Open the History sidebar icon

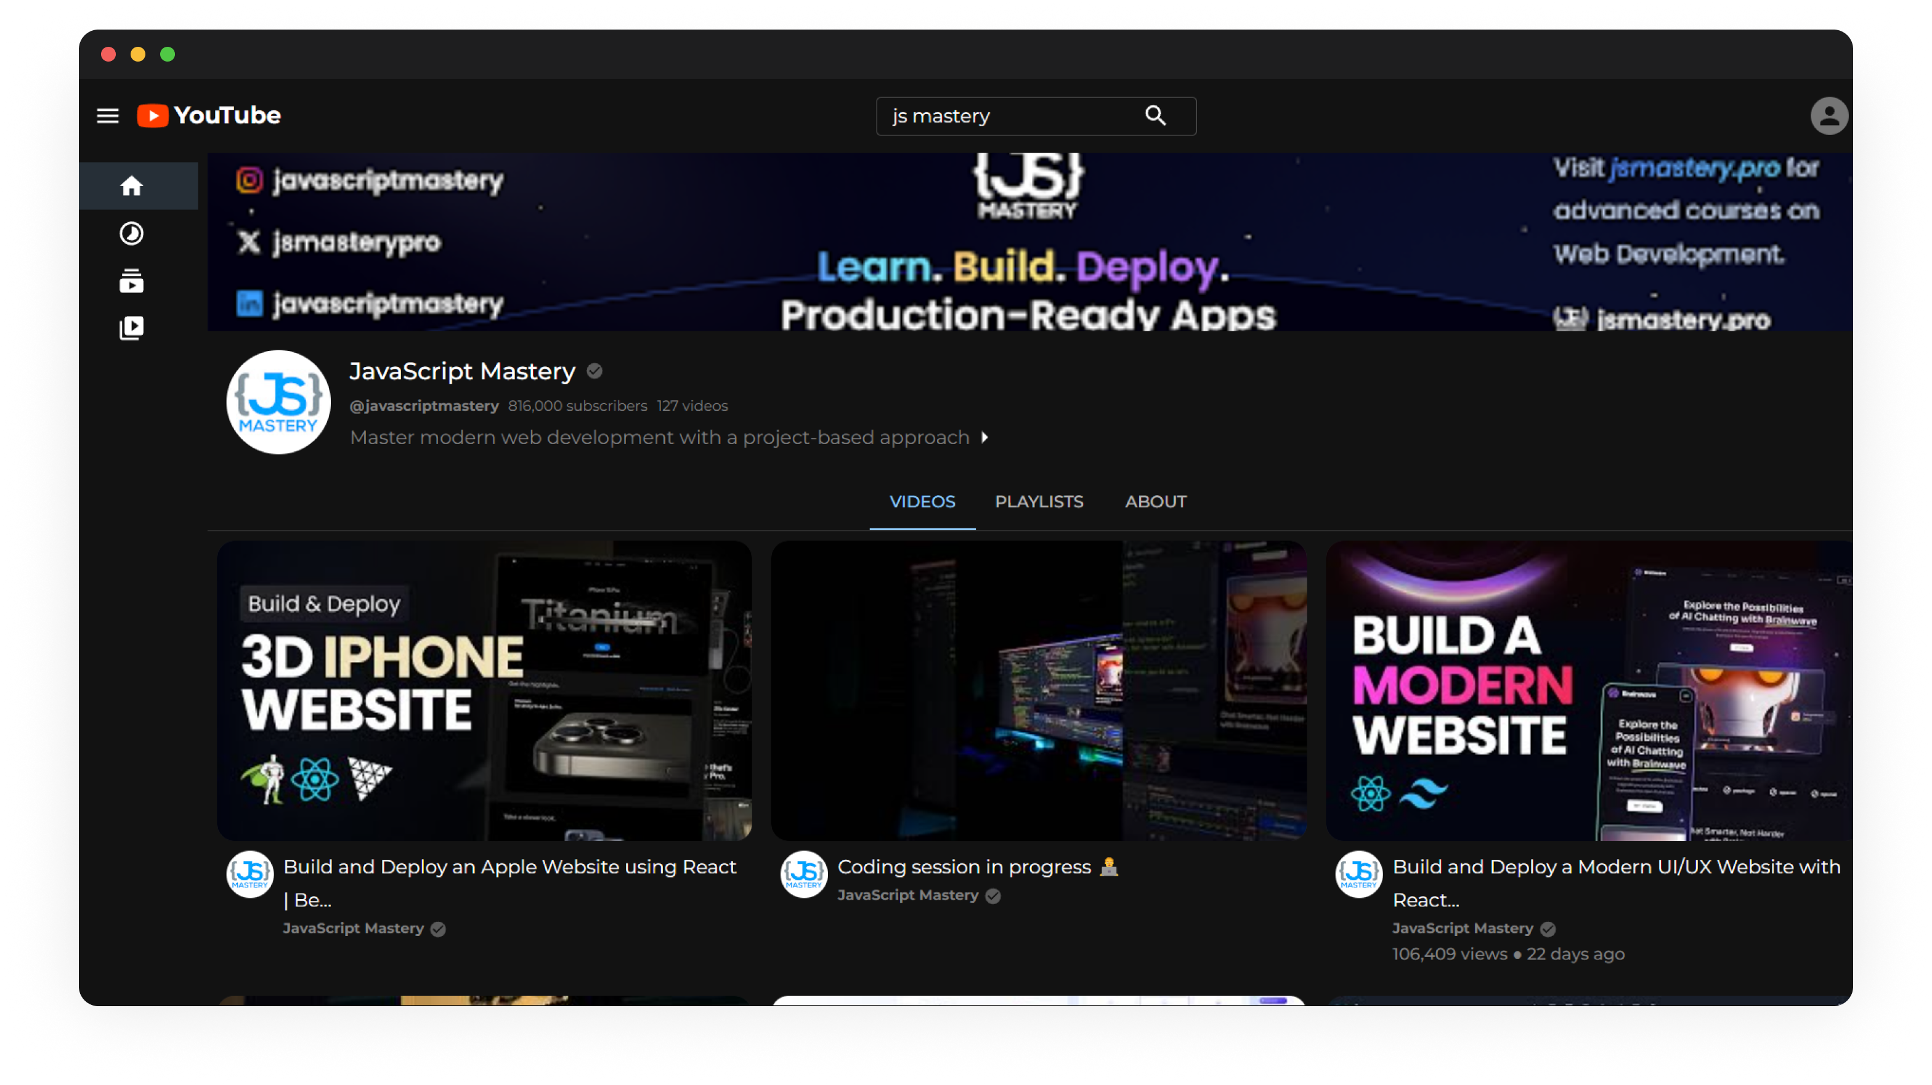pyautogui.click(x=131, y=233)
